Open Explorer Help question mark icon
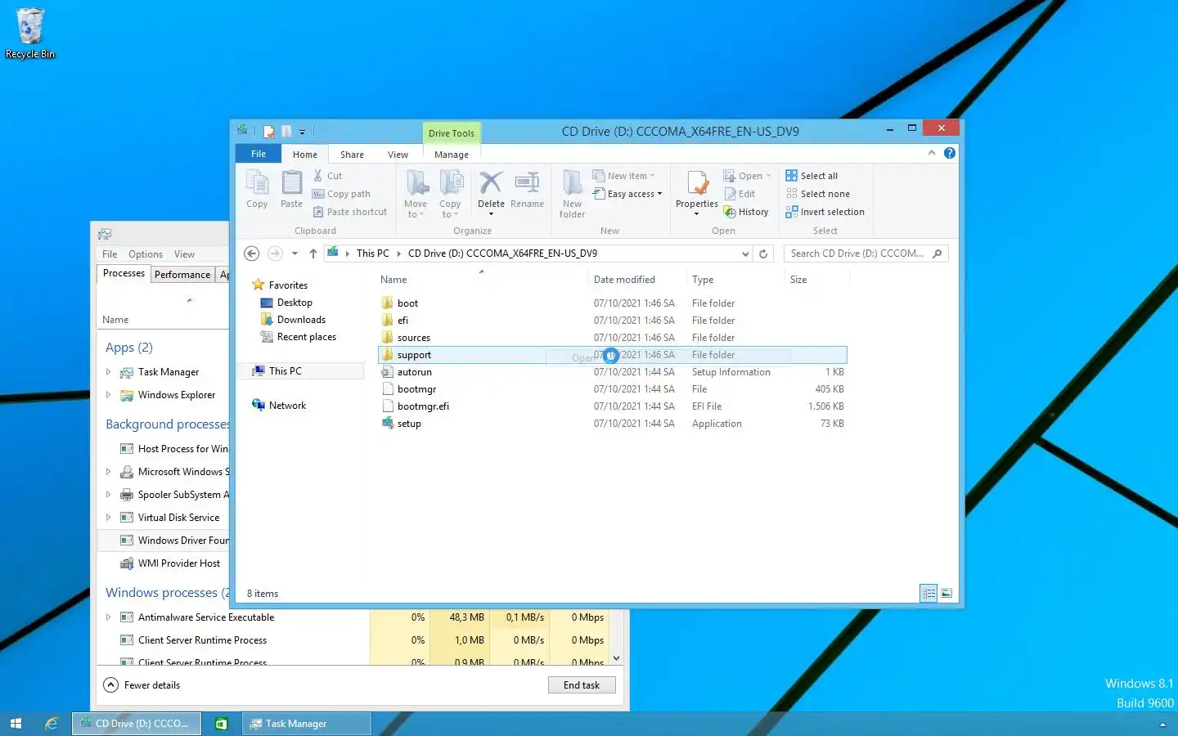The height and width of the screenshot is (736, 1178). point(949,153)
